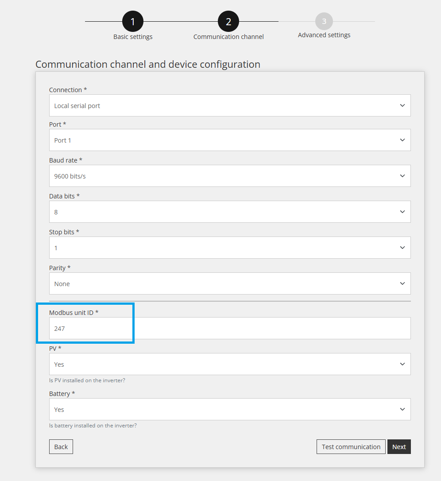Expand the Parity chevron arrow
The width and height of the screenshot is (441, 481).
point(402,283)
